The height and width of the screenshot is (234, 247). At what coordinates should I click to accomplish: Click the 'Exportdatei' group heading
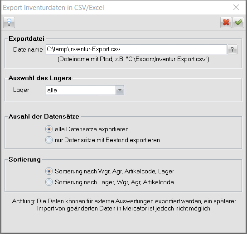pyautogui.click(x=26, y=39)
